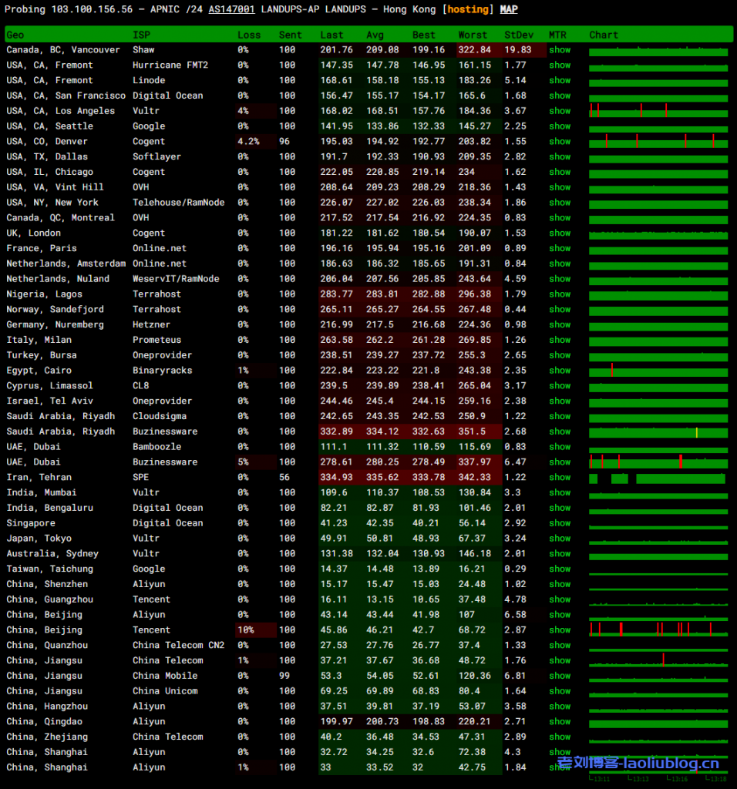Click the Tehran SPE latency chart

[x=658, y=478]
